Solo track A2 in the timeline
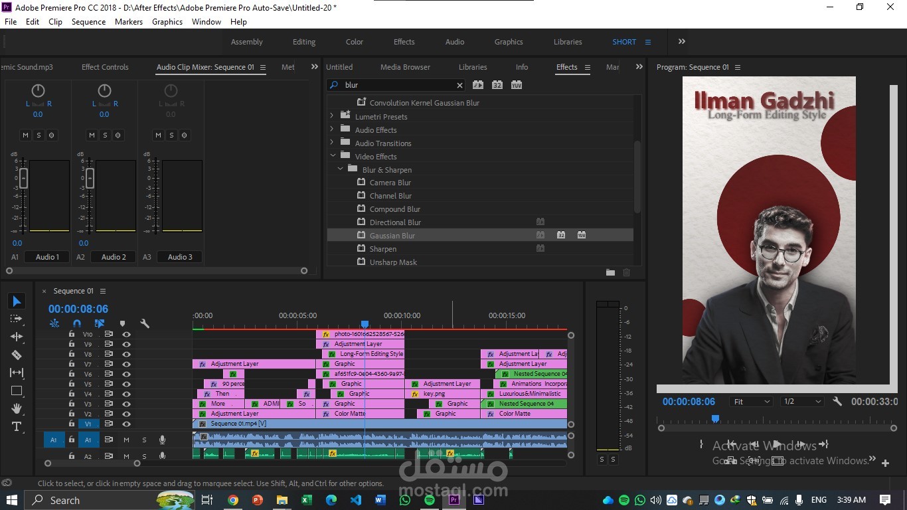Screen dimensions: 907x510 click(144, 456)
